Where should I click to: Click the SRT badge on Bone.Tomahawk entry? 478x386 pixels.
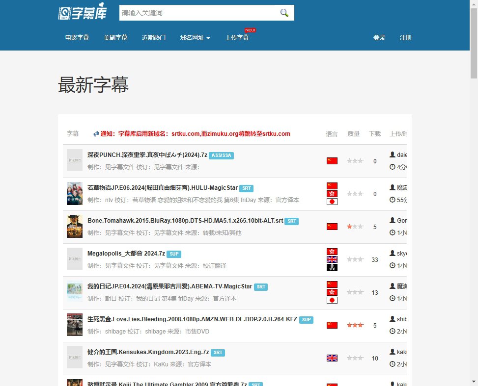[x=292, y=221]
